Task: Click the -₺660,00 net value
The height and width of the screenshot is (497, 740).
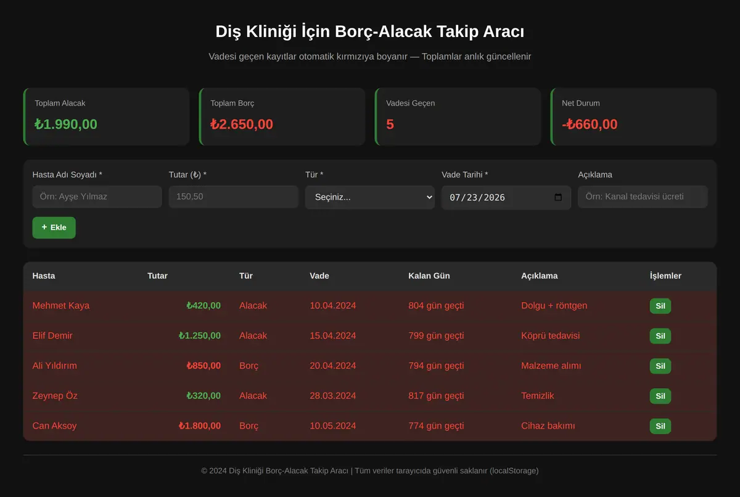Action: (x=590, y=124)
